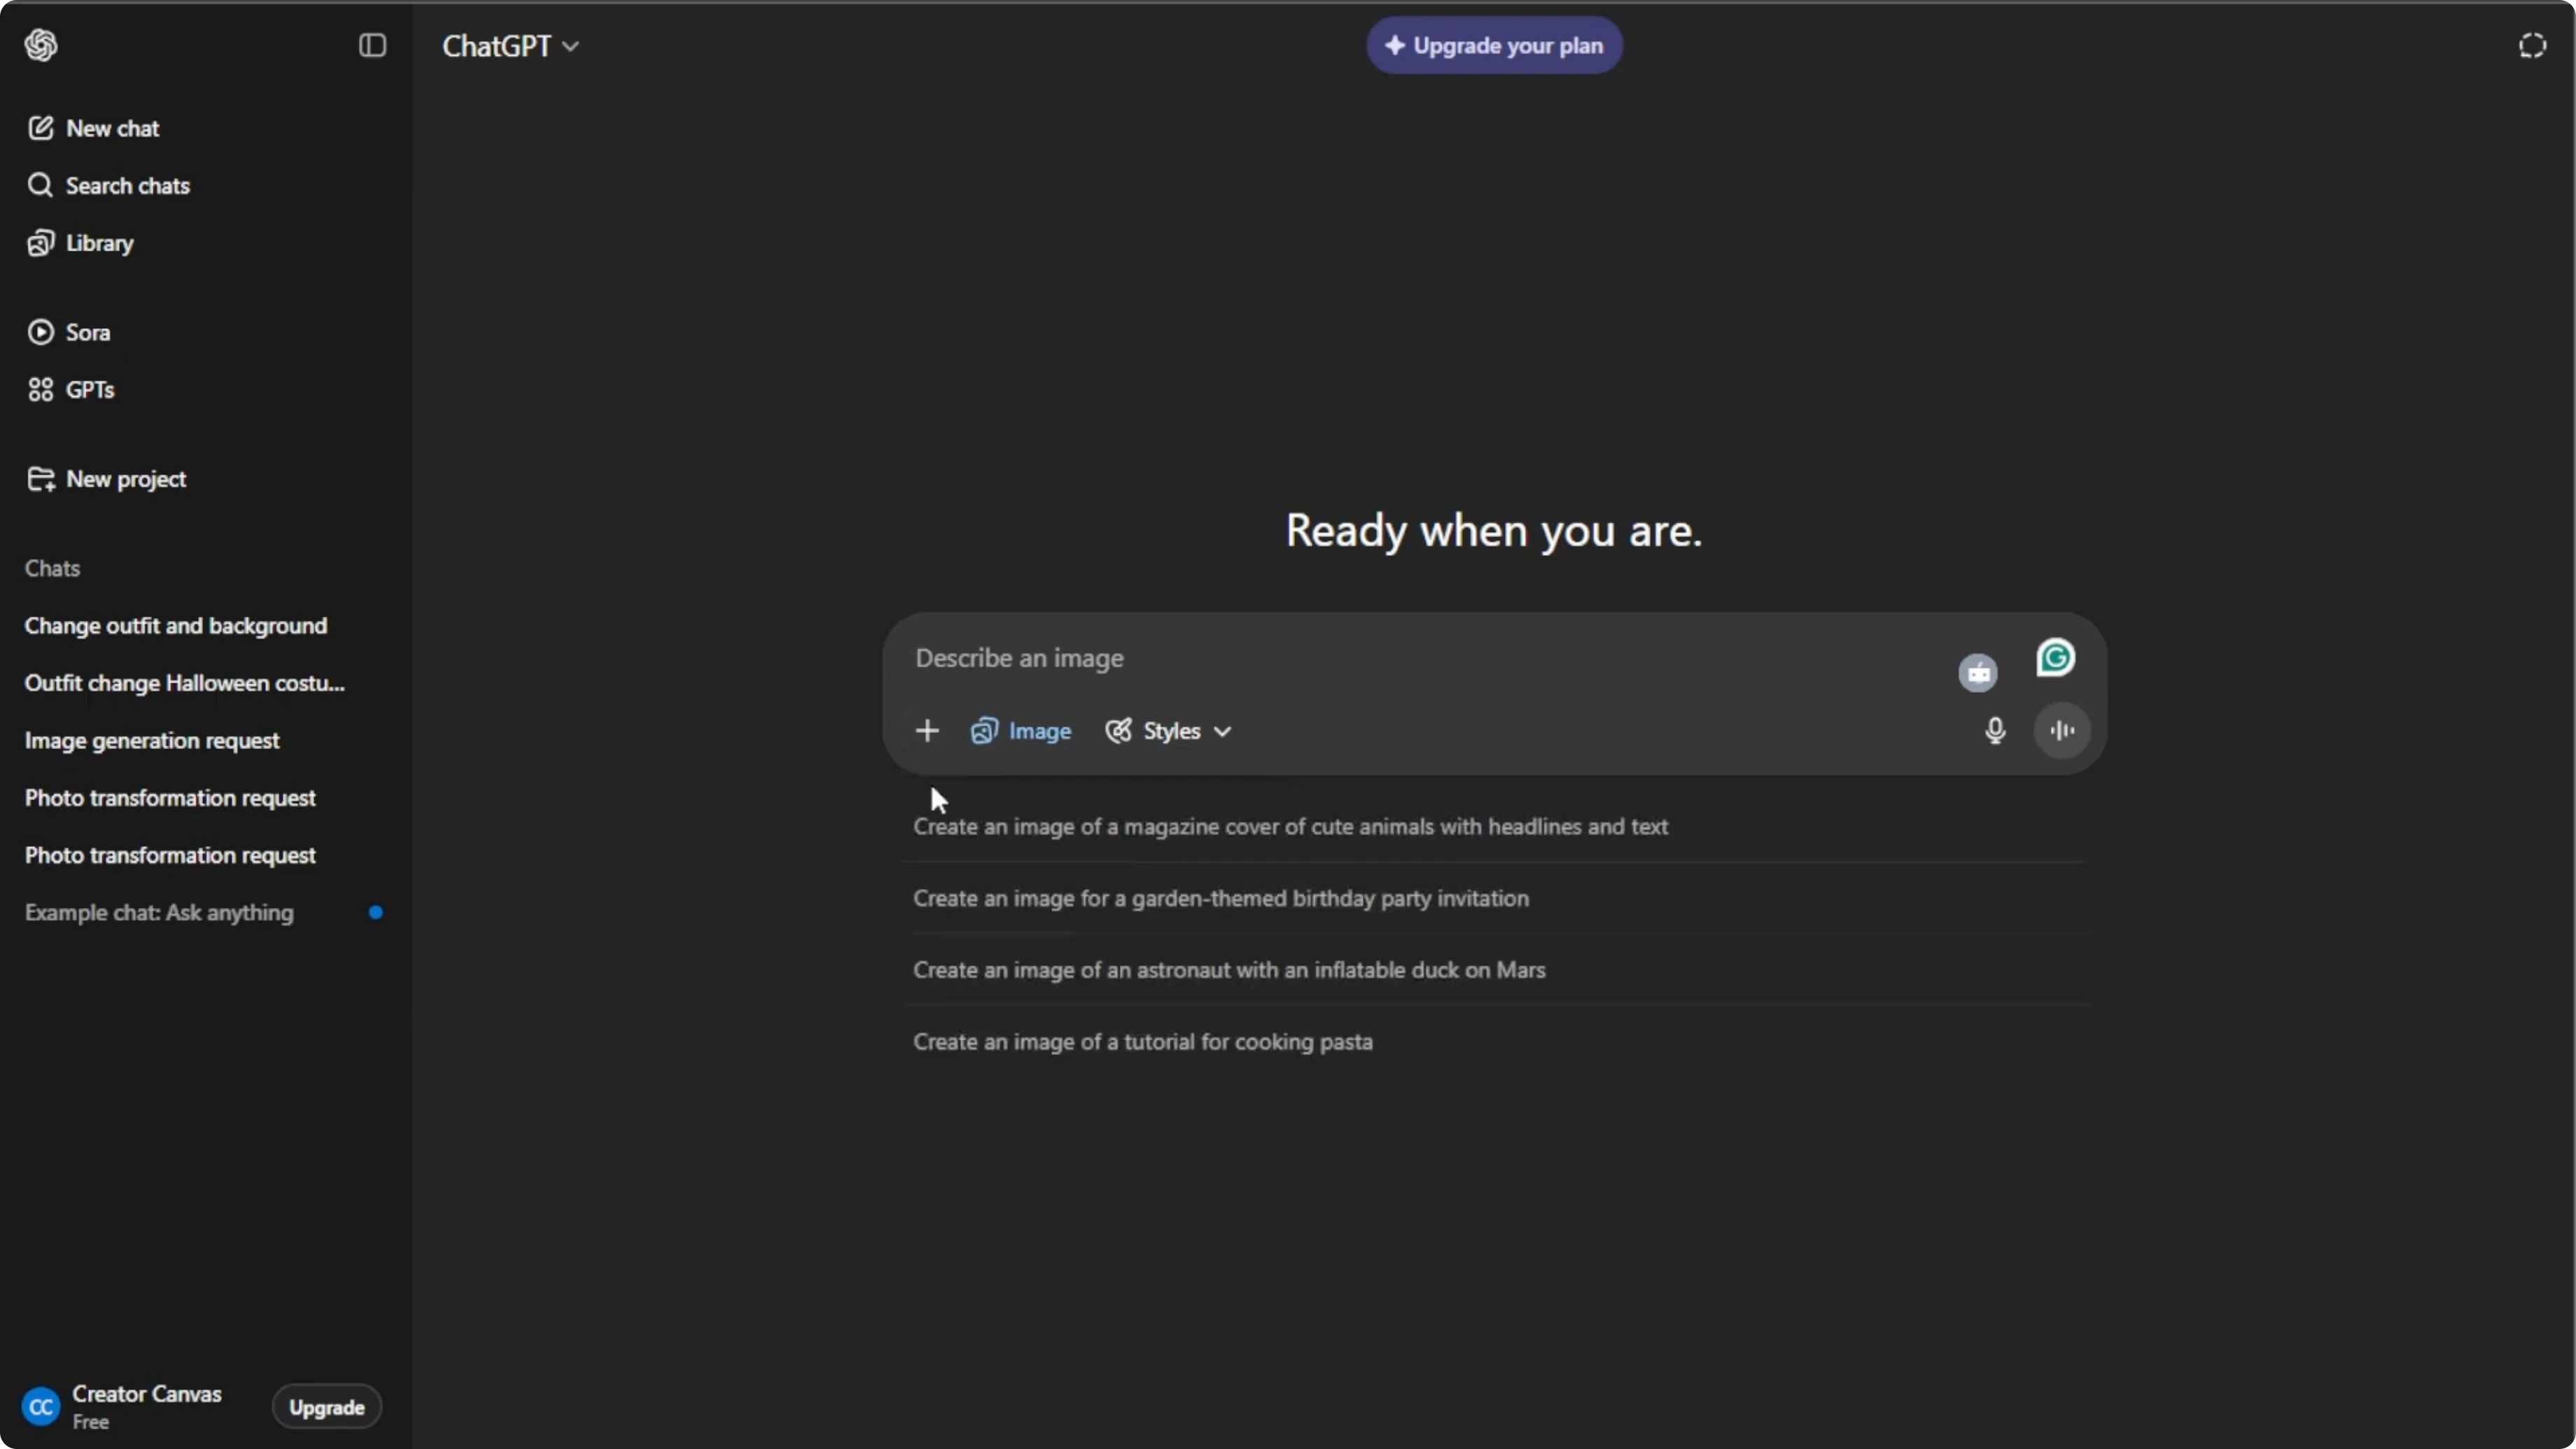Toggle the Image mode chip
This screenshot has height=1449, width=2576.
(1021, 731)
